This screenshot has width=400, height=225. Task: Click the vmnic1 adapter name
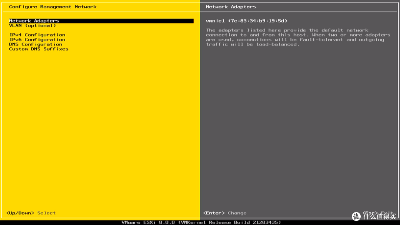coord(215,21)
